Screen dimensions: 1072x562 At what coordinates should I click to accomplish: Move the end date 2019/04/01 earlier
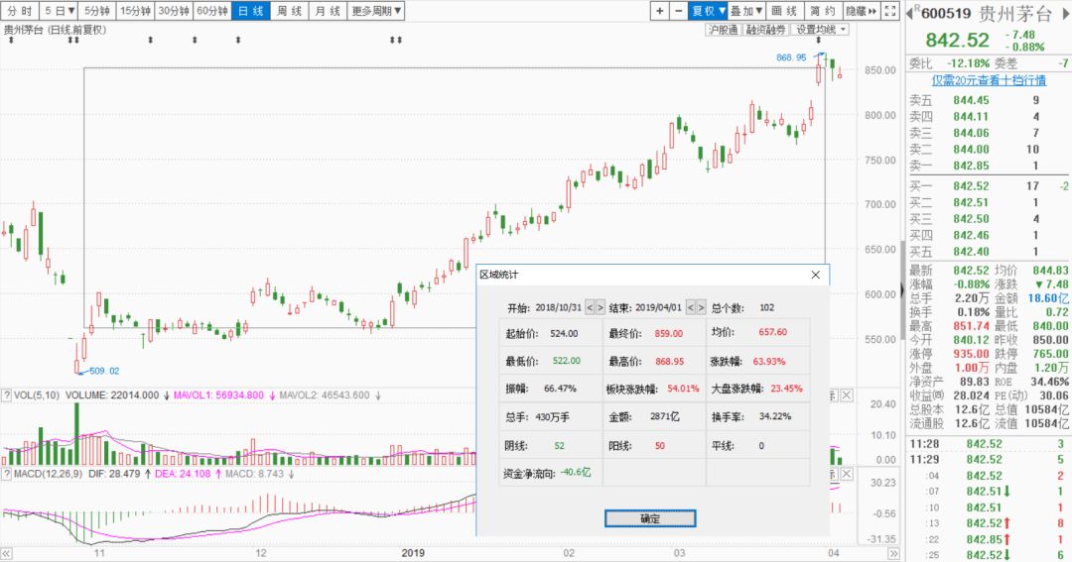(x=689, y=307)
